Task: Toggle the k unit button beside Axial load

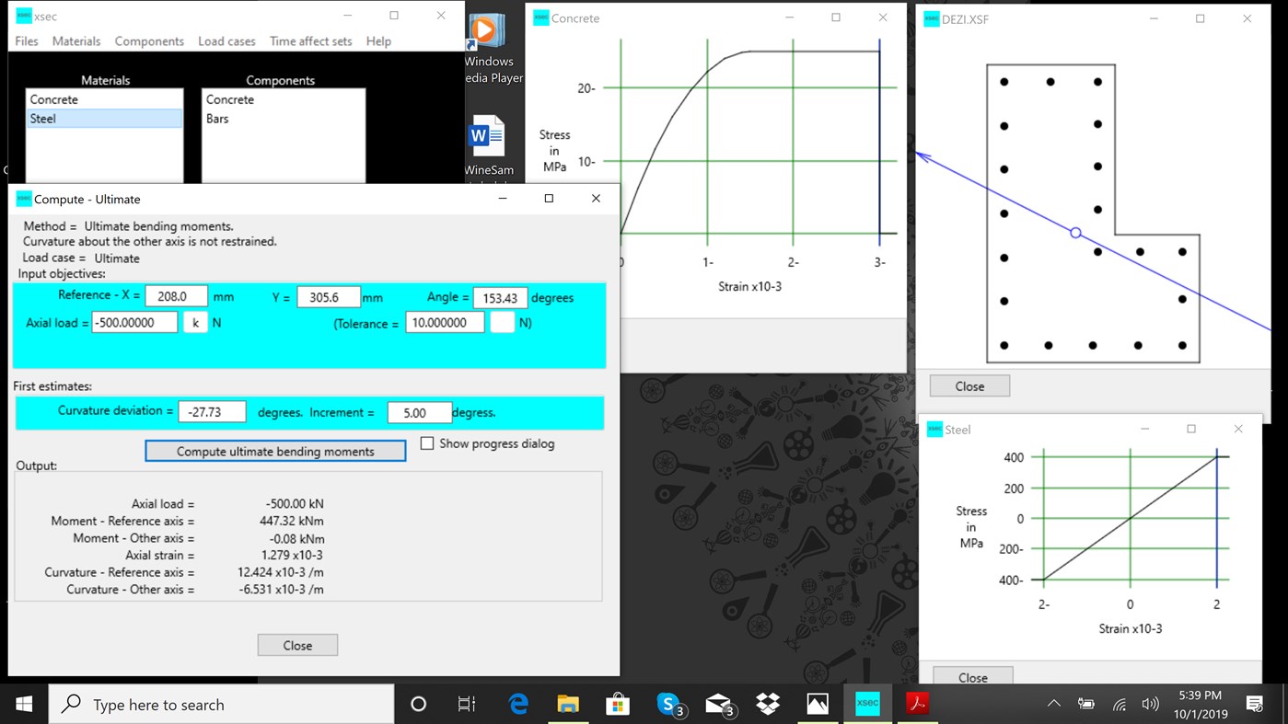Action: tap(193, 322)
